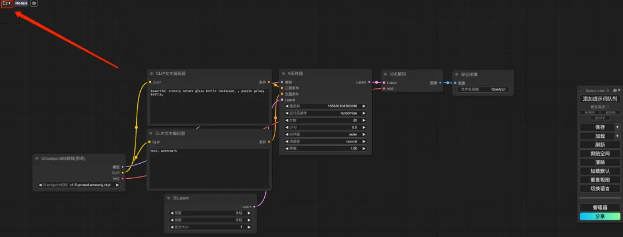Open the workflow folder dropdown
The width and height of the screenshot is (623, 237).
click(x=7, y=3)
